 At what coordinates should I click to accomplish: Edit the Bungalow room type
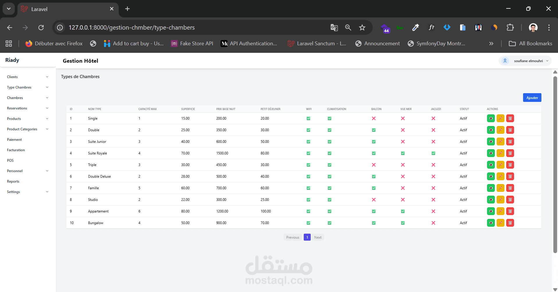tap(500, 223)
